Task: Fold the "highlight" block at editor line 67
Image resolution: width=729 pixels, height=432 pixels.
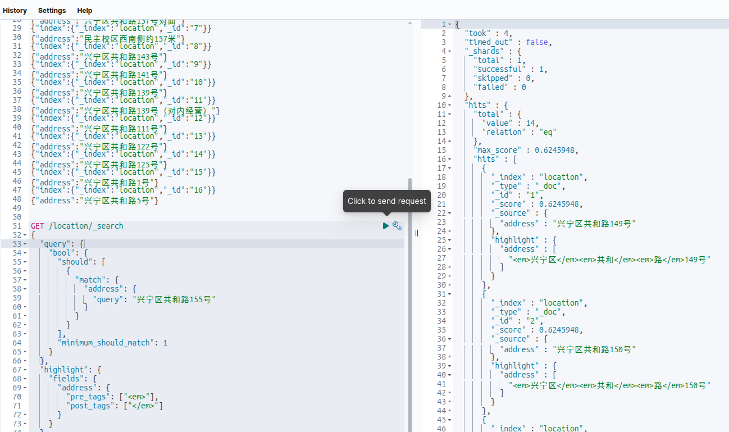Action: click(x=25, y=370)
